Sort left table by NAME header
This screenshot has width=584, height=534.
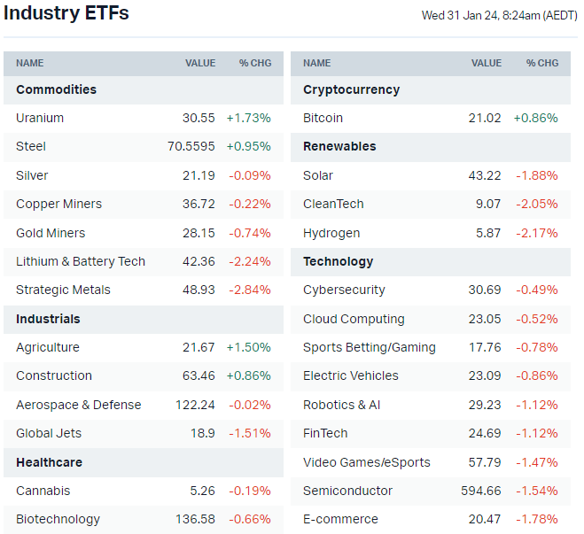29,63
